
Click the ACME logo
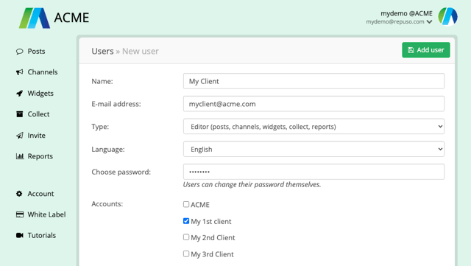coord(54,18)
